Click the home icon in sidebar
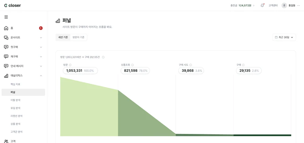 6,28
